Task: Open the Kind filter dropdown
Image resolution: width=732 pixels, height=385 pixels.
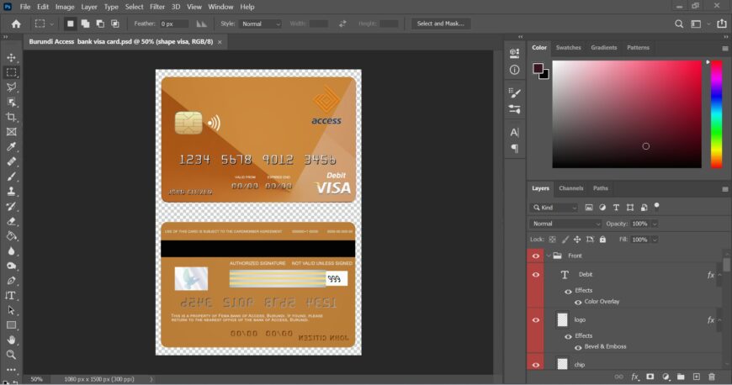Action: pyautogui.click(x=554, y=208)
